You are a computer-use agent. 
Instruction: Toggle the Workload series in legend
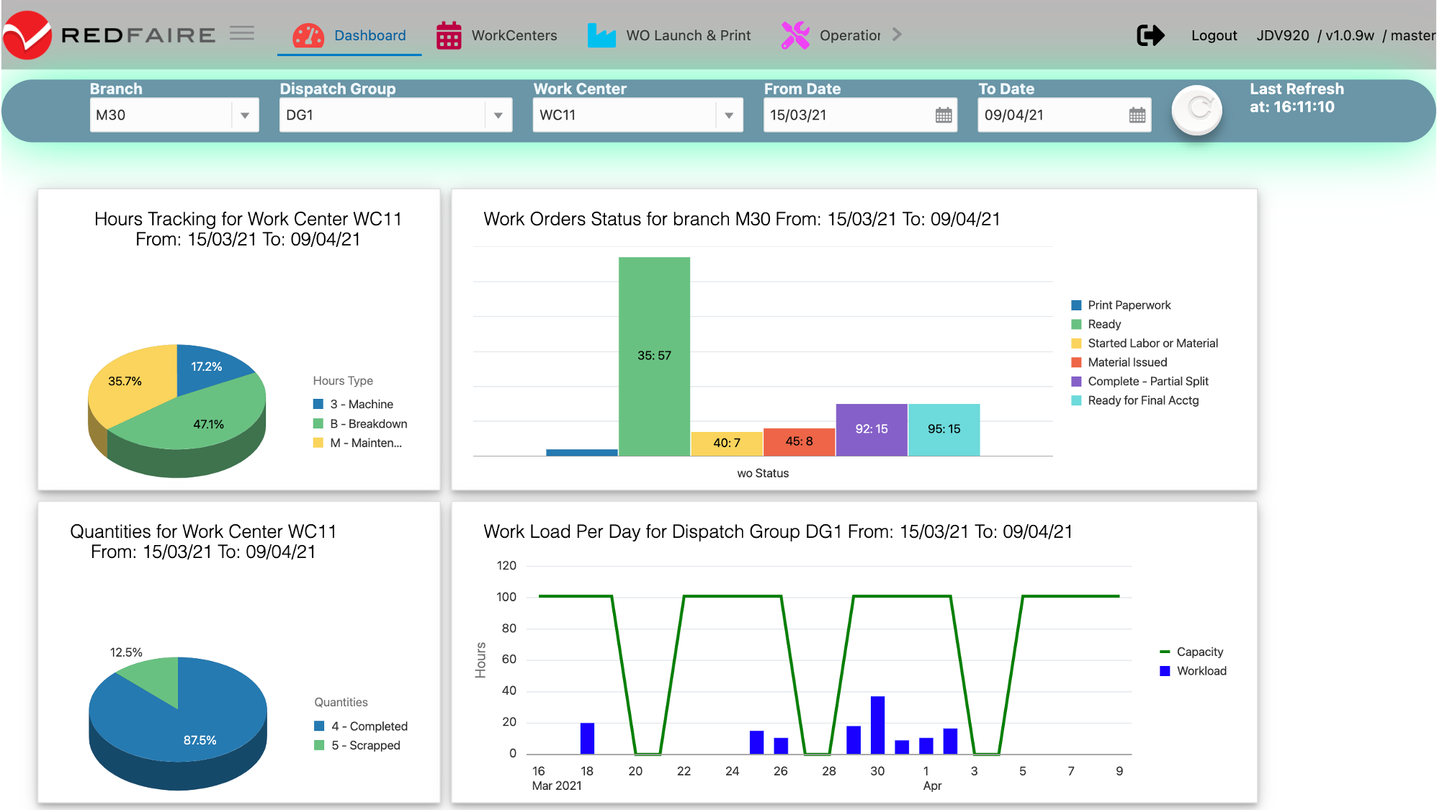[1201, 671]
